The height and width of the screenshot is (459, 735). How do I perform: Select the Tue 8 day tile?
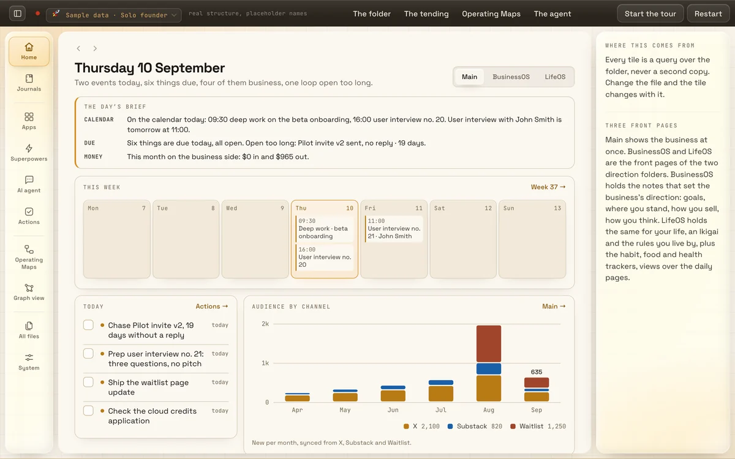tap(186, 239)
